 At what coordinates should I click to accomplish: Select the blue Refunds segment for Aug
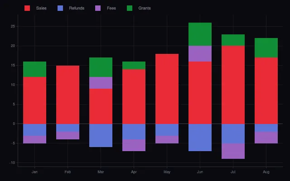pyautogui.click(x=266, y=128)
